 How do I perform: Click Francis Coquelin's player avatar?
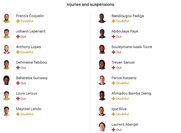[7, 18]
